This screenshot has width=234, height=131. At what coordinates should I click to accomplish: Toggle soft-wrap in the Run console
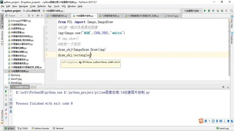coord(11,99)
